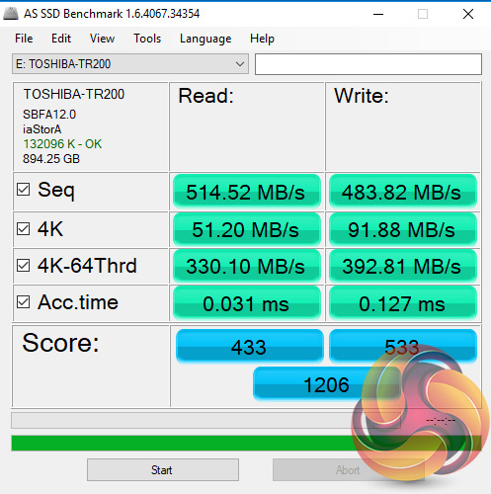Open the Edit menu

click(x=61, y=39)
